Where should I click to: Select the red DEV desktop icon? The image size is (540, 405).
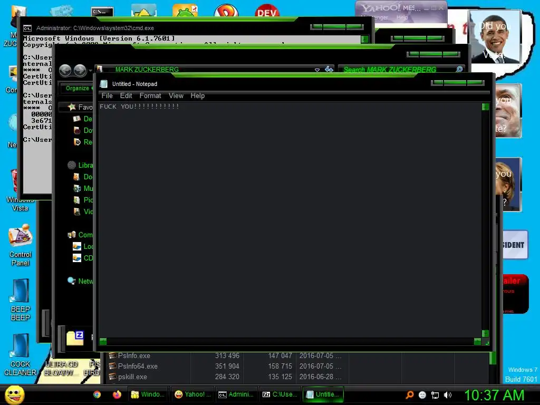coord(267,11)
